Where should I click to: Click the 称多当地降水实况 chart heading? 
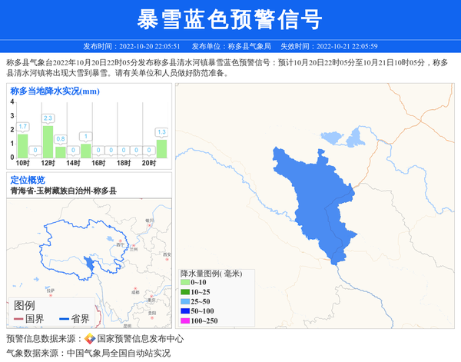click(x=55, y=91)
